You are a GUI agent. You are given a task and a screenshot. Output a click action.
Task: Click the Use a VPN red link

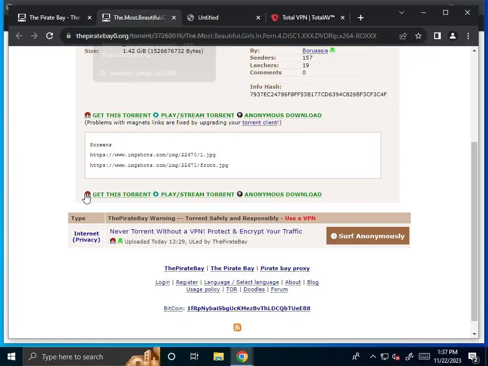tap(300, 218)
